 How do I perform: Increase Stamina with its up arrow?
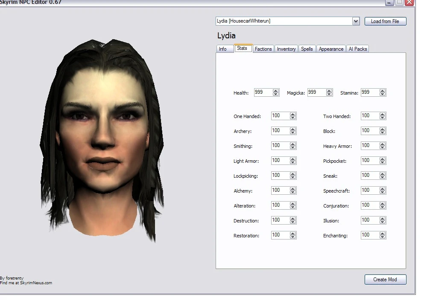click(x=382, y=91)
